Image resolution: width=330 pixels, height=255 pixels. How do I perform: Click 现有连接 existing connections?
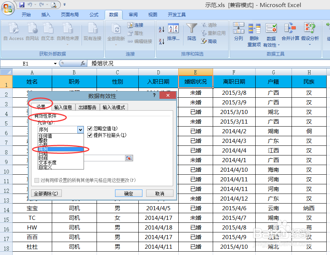pos(92,31)
